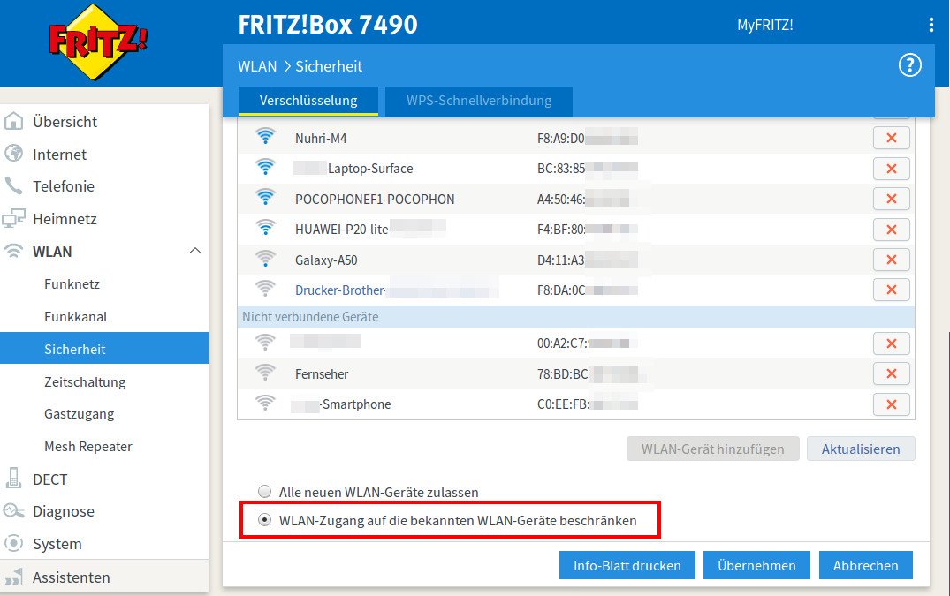Select the Alle neuen WLAN-Geräte zulassen option
The height and width of the screenshot is (596, 950).
263,492
